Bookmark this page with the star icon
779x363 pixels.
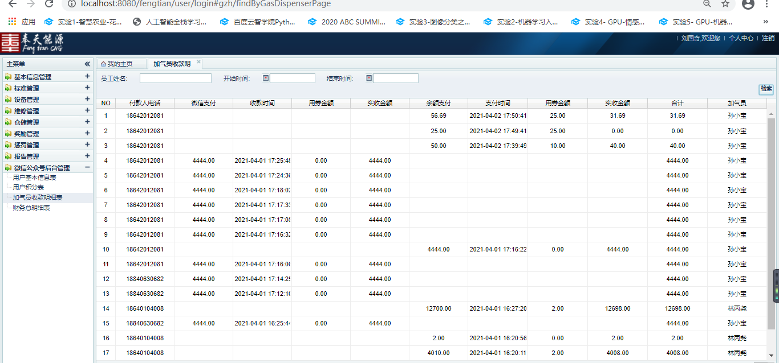click(725, 4)
